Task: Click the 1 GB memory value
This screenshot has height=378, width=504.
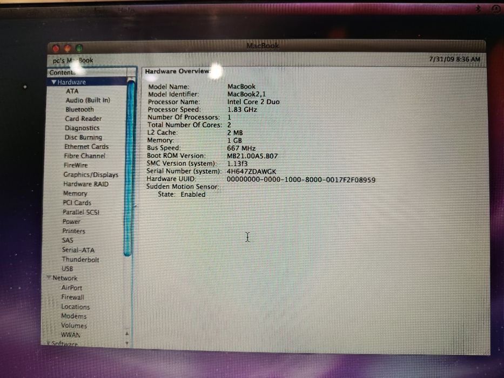Action: (234, 141)
